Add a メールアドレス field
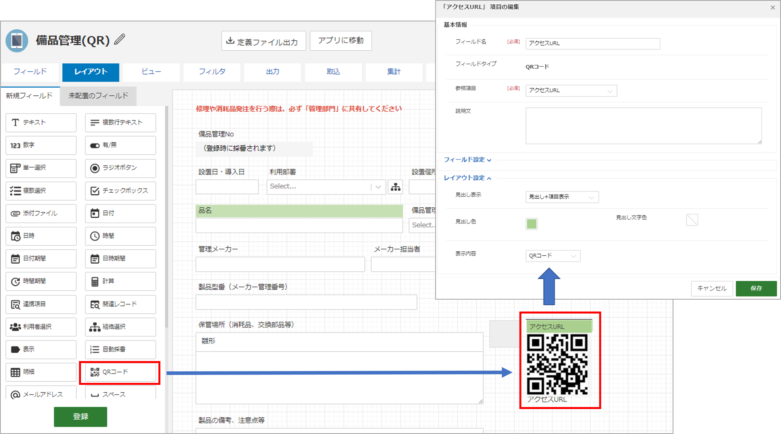The height and width of the screenshot is (434, 781). [x=41, y=393]
